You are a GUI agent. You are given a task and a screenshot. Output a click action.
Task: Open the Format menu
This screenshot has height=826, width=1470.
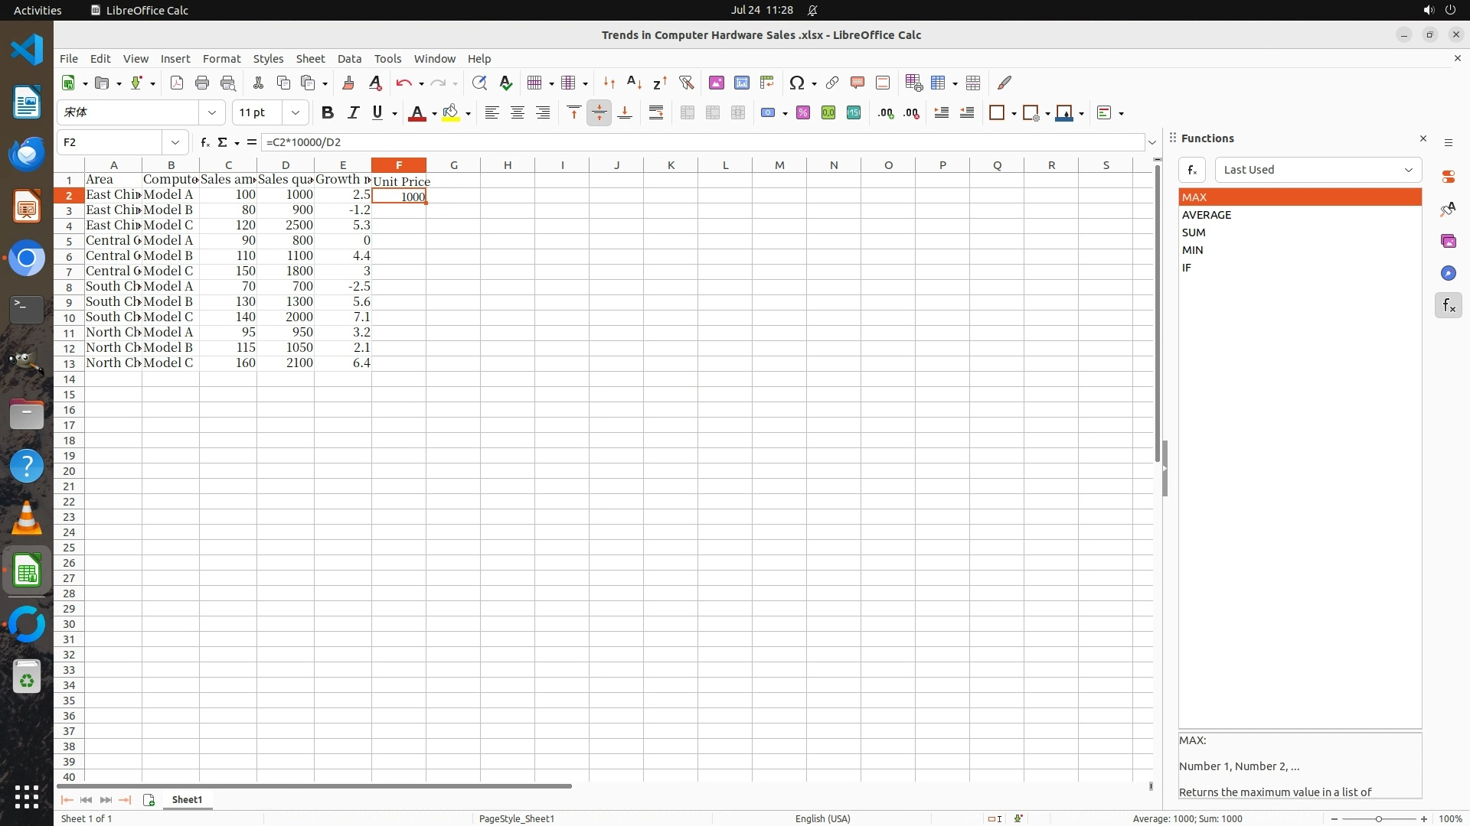[221, 59]
